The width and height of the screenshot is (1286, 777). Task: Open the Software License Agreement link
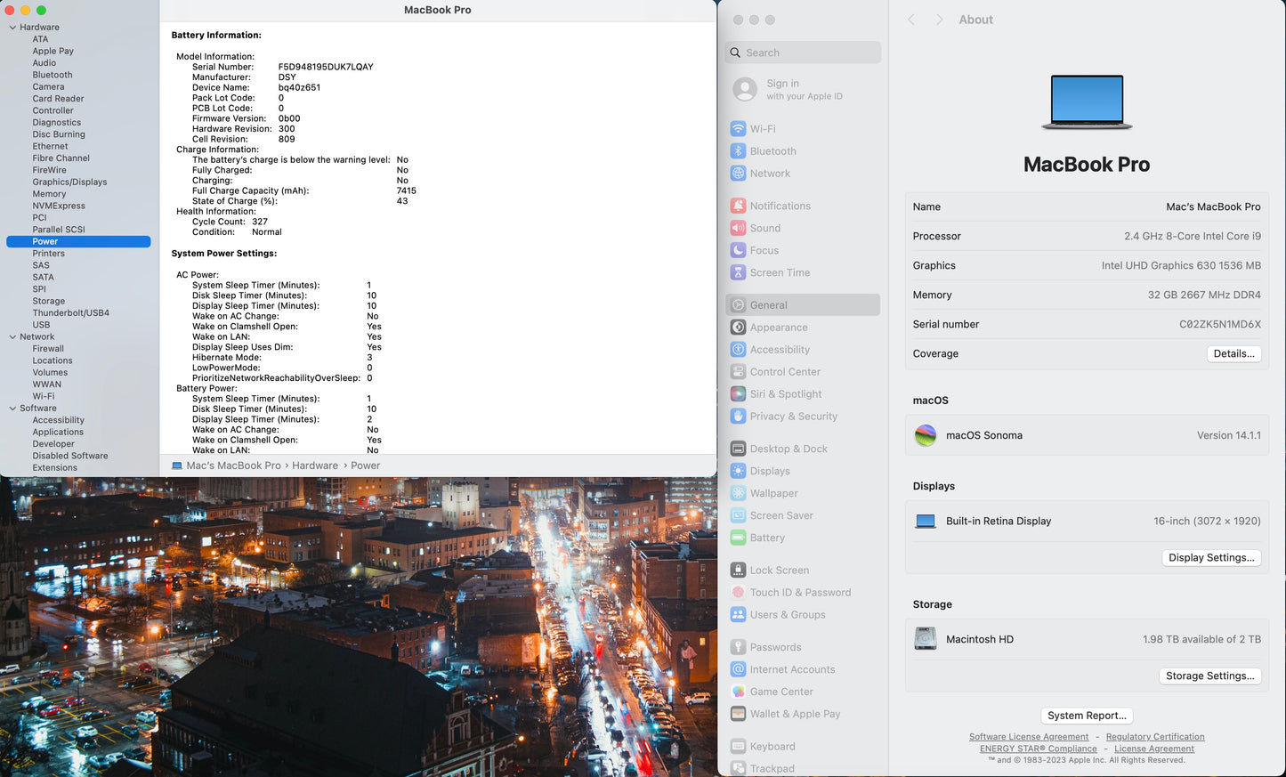pyautogui.click(x=1028, y=737)
